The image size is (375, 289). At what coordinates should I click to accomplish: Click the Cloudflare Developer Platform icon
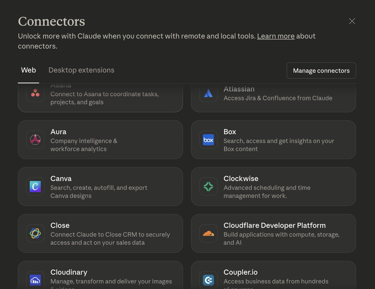pyautogui.click(x=208, y=233)
